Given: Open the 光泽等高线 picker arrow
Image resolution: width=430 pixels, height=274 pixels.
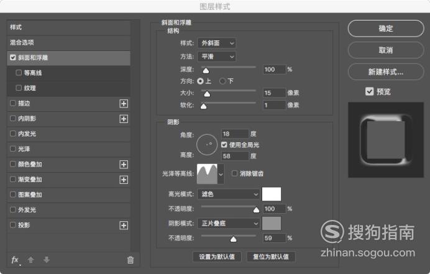Looking at the screenshot, I should tap(221, 174).
